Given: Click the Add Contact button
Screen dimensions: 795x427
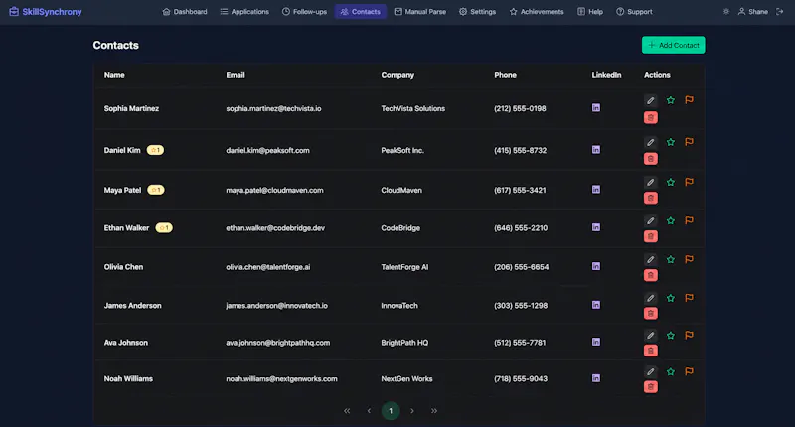Looking at the screenshot, I should [x=674, y=45].
